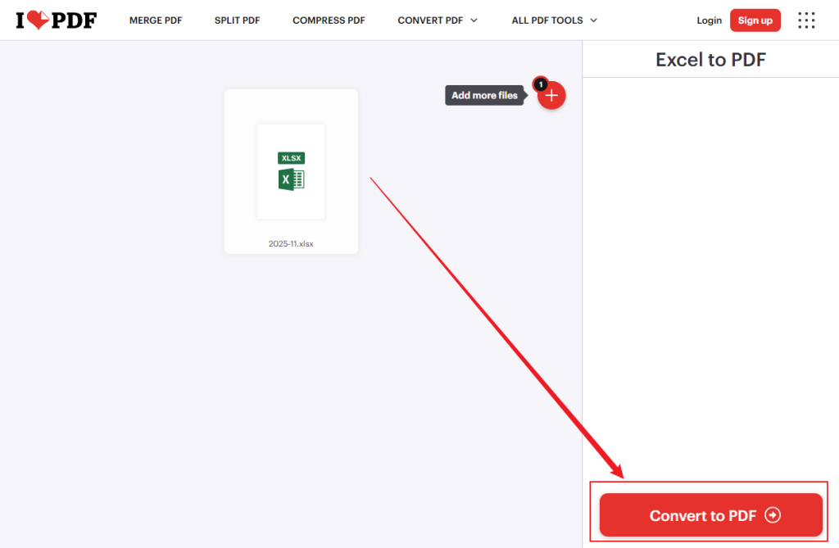The image size is (839, 548).
Task: Click the 2025-11.xlsx filename label
Action: (x=291, y=243)
